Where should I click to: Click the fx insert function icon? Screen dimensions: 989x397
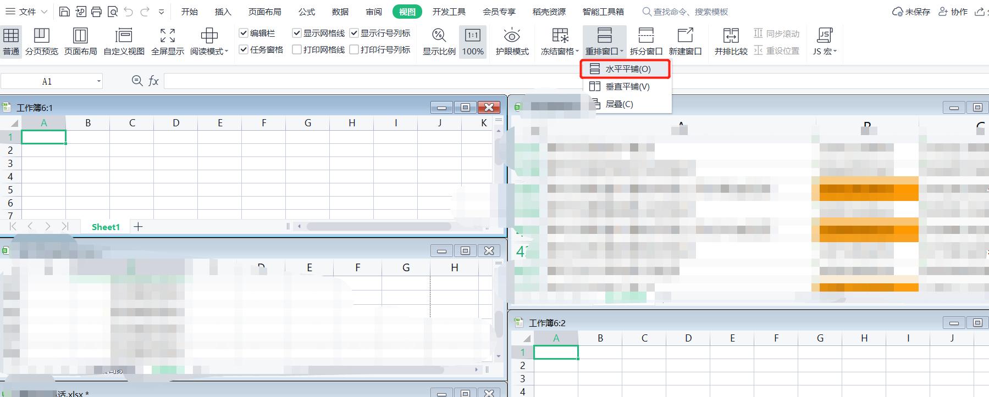(153, 81)
